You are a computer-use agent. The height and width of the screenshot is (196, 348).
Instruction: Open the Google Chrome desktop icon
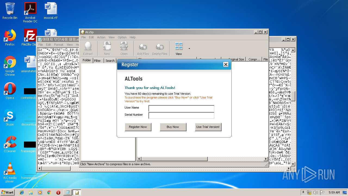(x=10, y=66)
